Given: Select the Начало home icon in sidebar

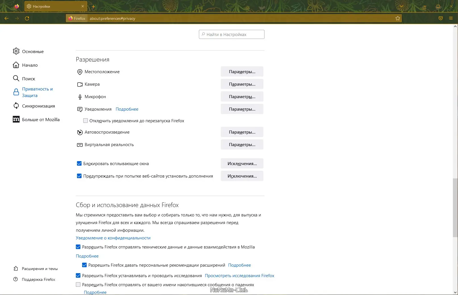Looking at the screenshot, I should pos(16,65).
